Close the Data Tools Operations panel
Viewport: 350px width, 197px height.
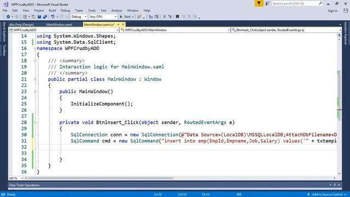(x=339, y=185)
